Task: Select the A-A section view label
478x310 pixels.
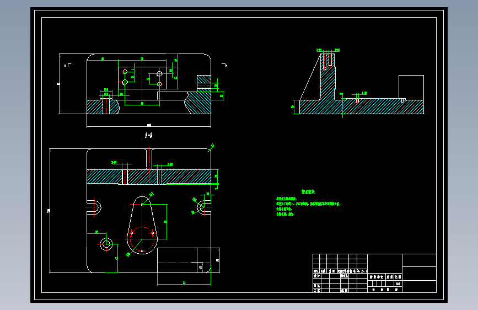Action: 148,135
